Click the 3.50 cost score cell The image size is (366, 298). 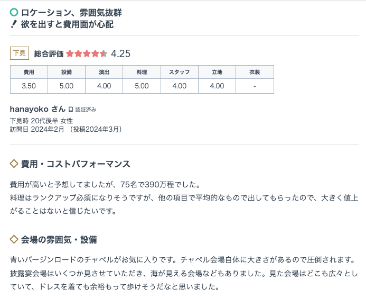(29, 86)
